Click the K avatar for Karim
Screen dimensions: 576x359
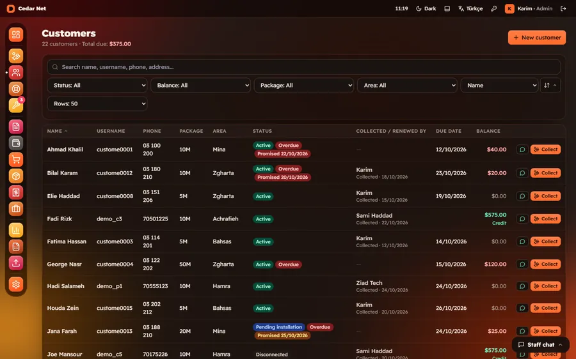pos(509,8)
